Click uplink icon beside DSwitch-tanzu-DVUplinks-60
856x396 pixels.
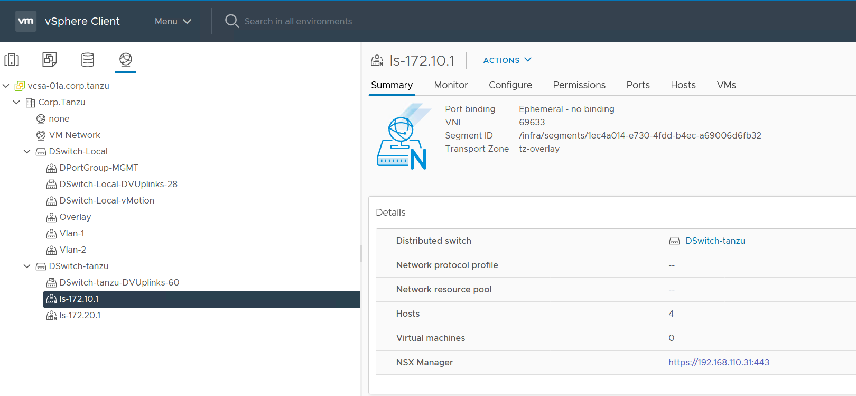51,283
